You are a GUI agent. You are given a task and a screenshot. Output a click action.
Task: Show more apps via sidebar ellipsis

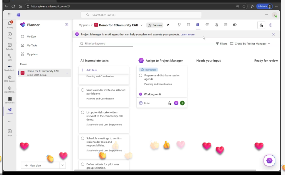coord(10,122)
